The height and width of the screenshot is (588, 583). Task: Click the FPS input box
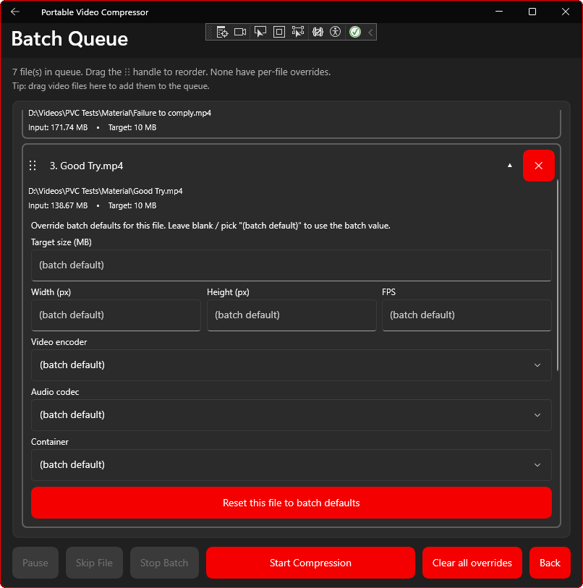(467, 315)
